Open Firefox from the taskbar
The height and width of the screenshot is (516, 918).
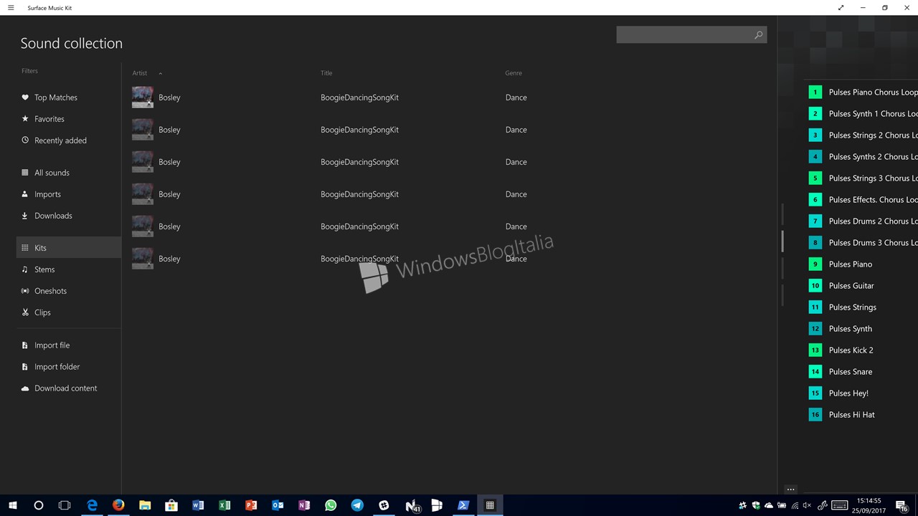click(118, 505)
